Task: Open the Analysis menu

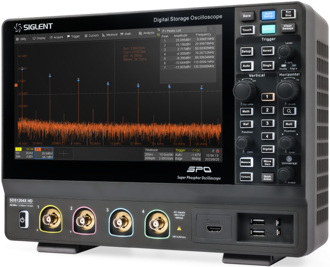Action: click(x=147, y=33)
